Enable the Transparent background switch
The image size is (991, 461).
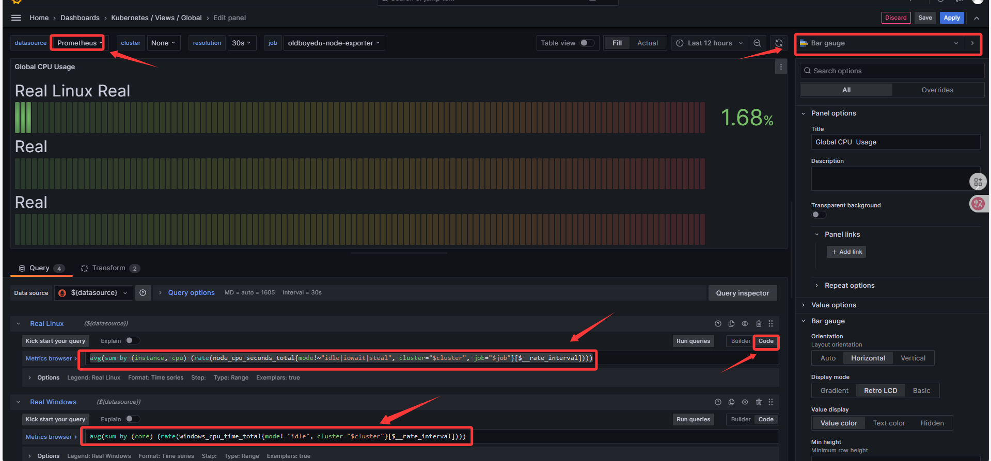click(819, 215)
